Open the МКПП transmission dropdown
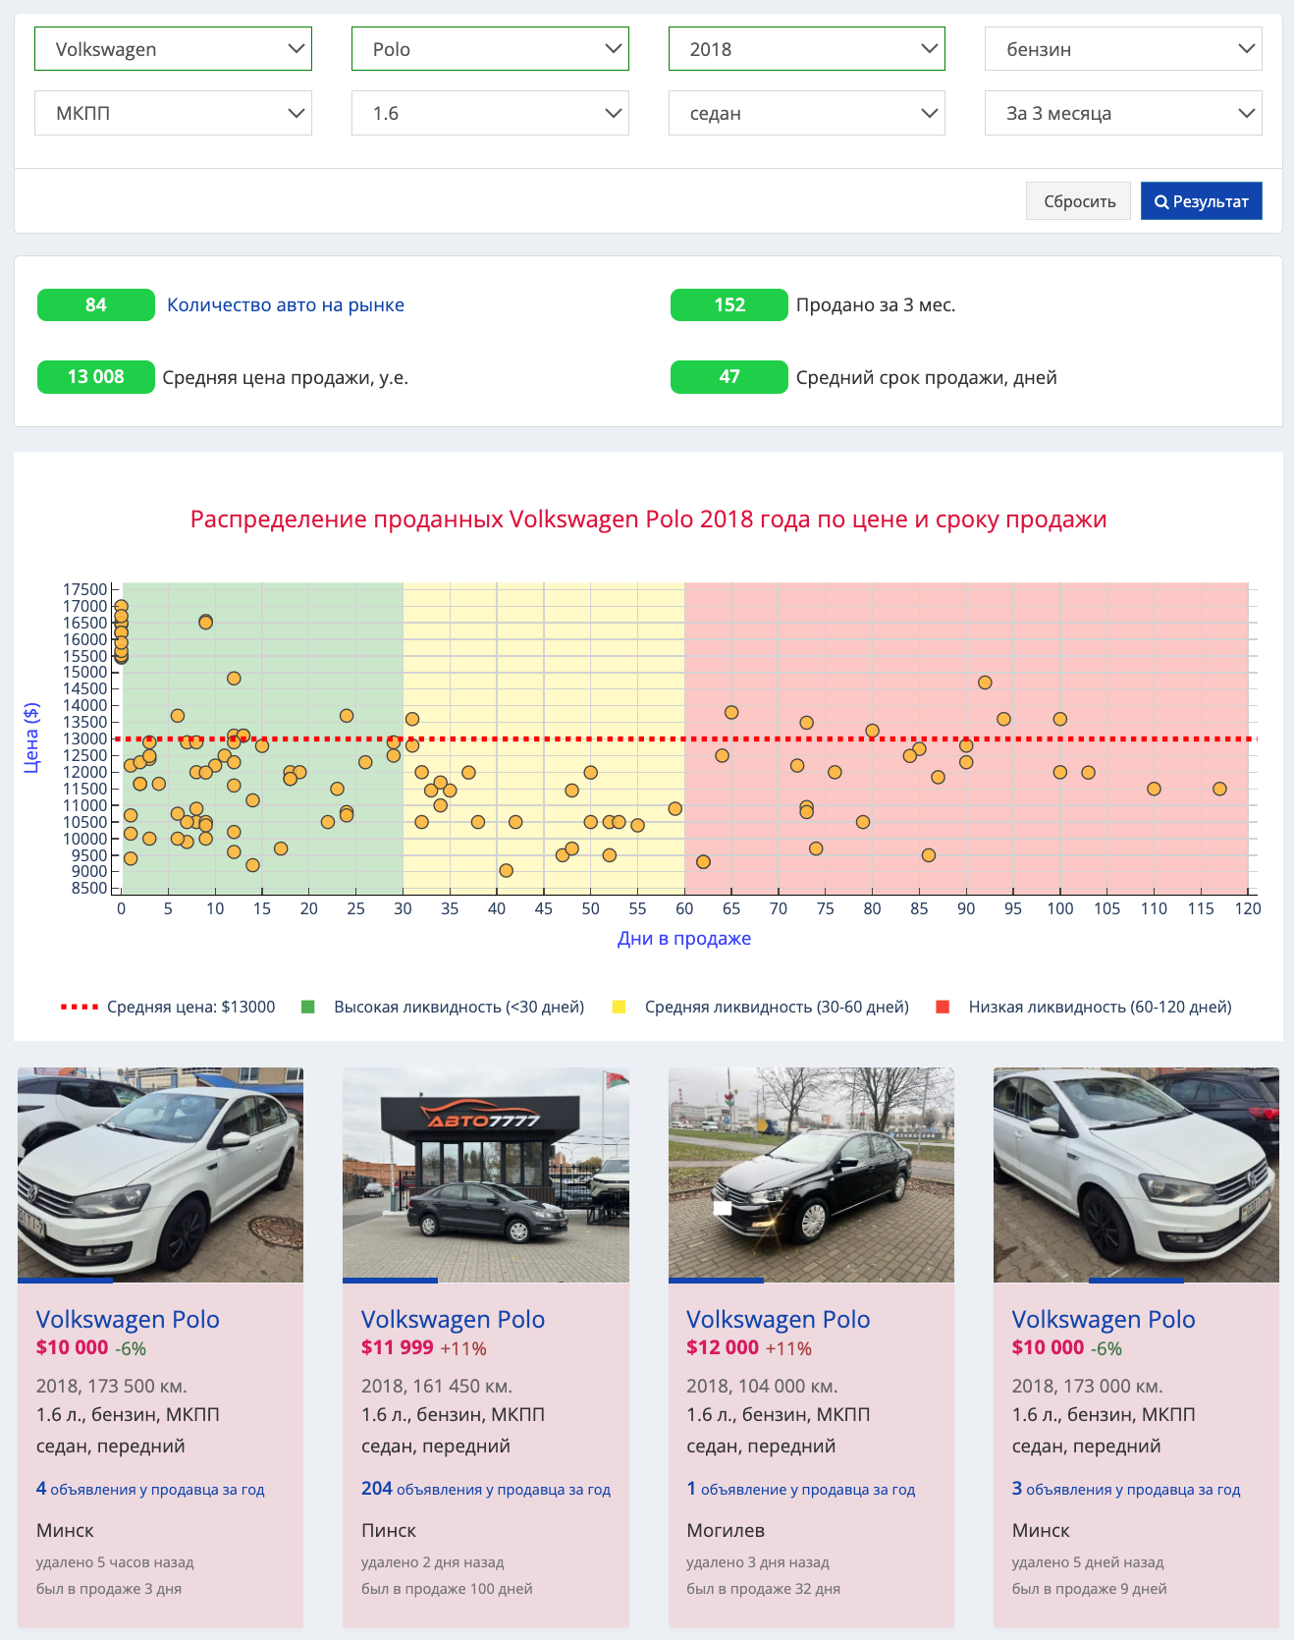The width and height of the screenshot is (1294, 1640). (x=173, y=113)
